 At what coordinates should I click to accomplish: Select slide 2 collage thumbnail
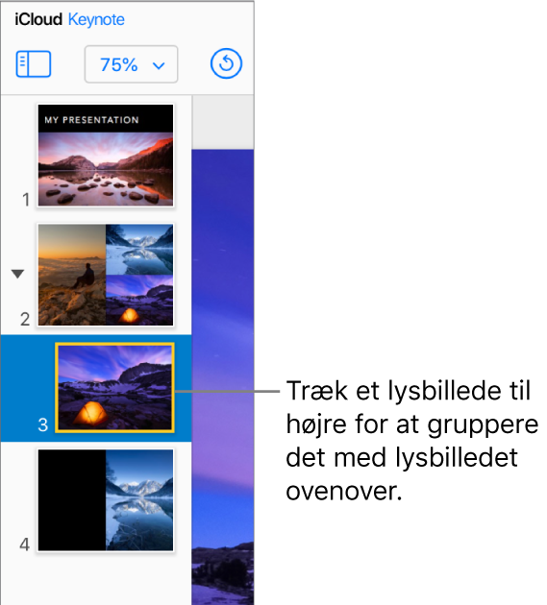click(x=106, y=275)
